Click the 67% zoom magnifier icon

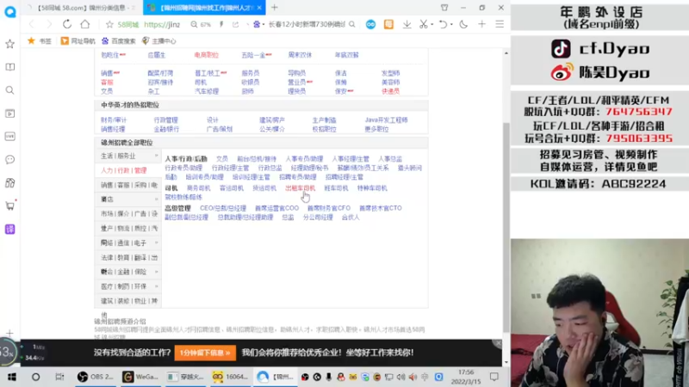pos(194,25)
